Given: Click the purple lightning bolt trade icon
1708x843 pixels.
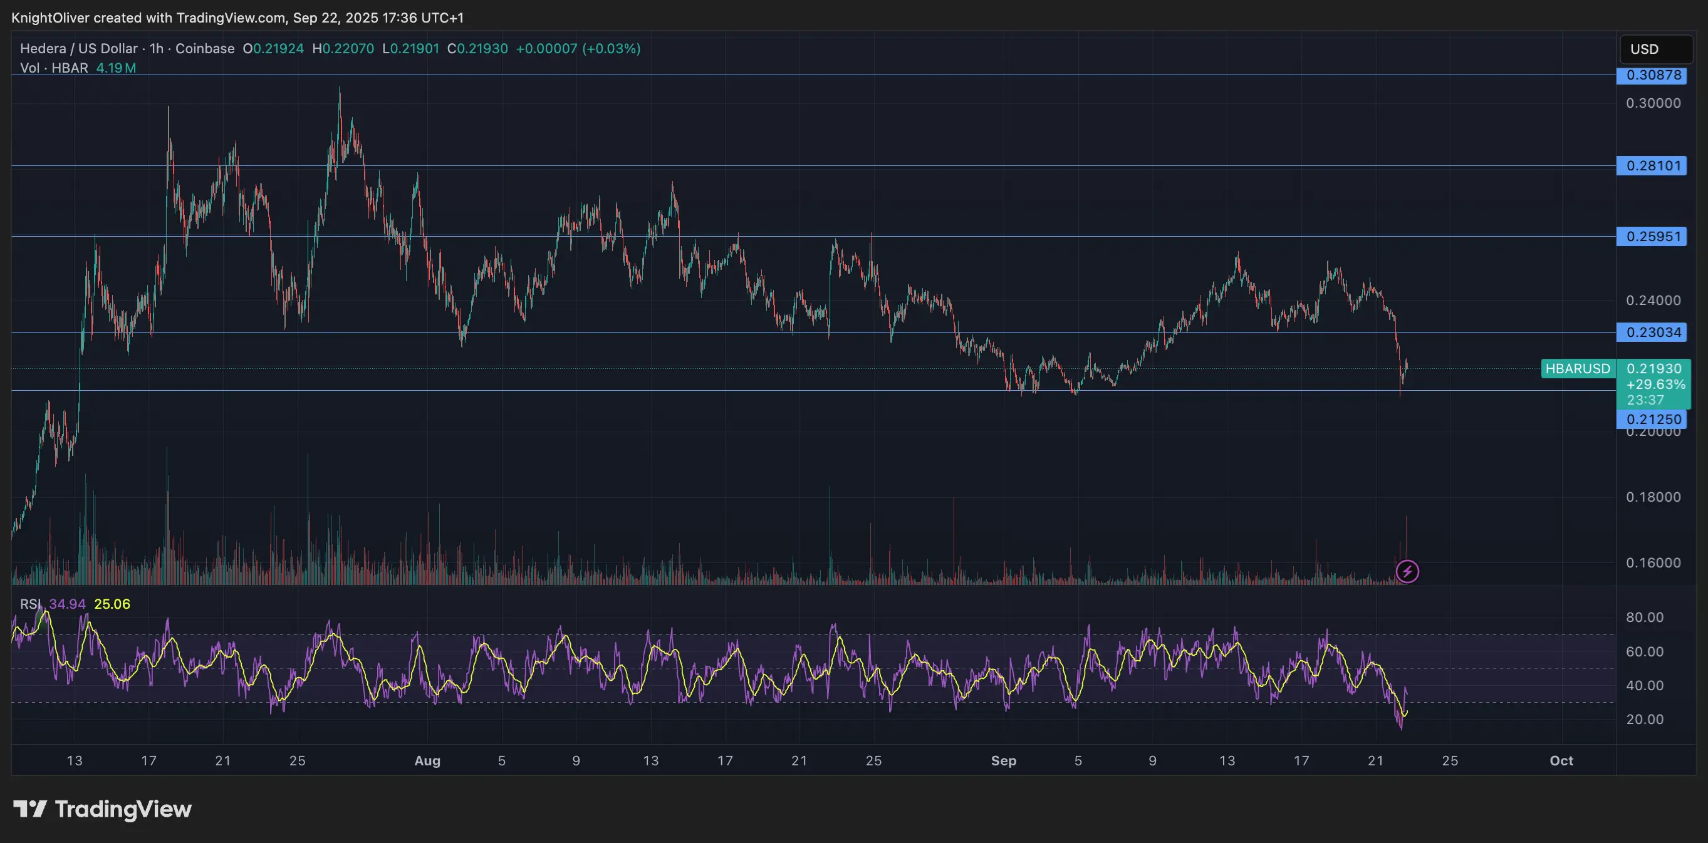Looking at the screenshot, I should 1407,571.
